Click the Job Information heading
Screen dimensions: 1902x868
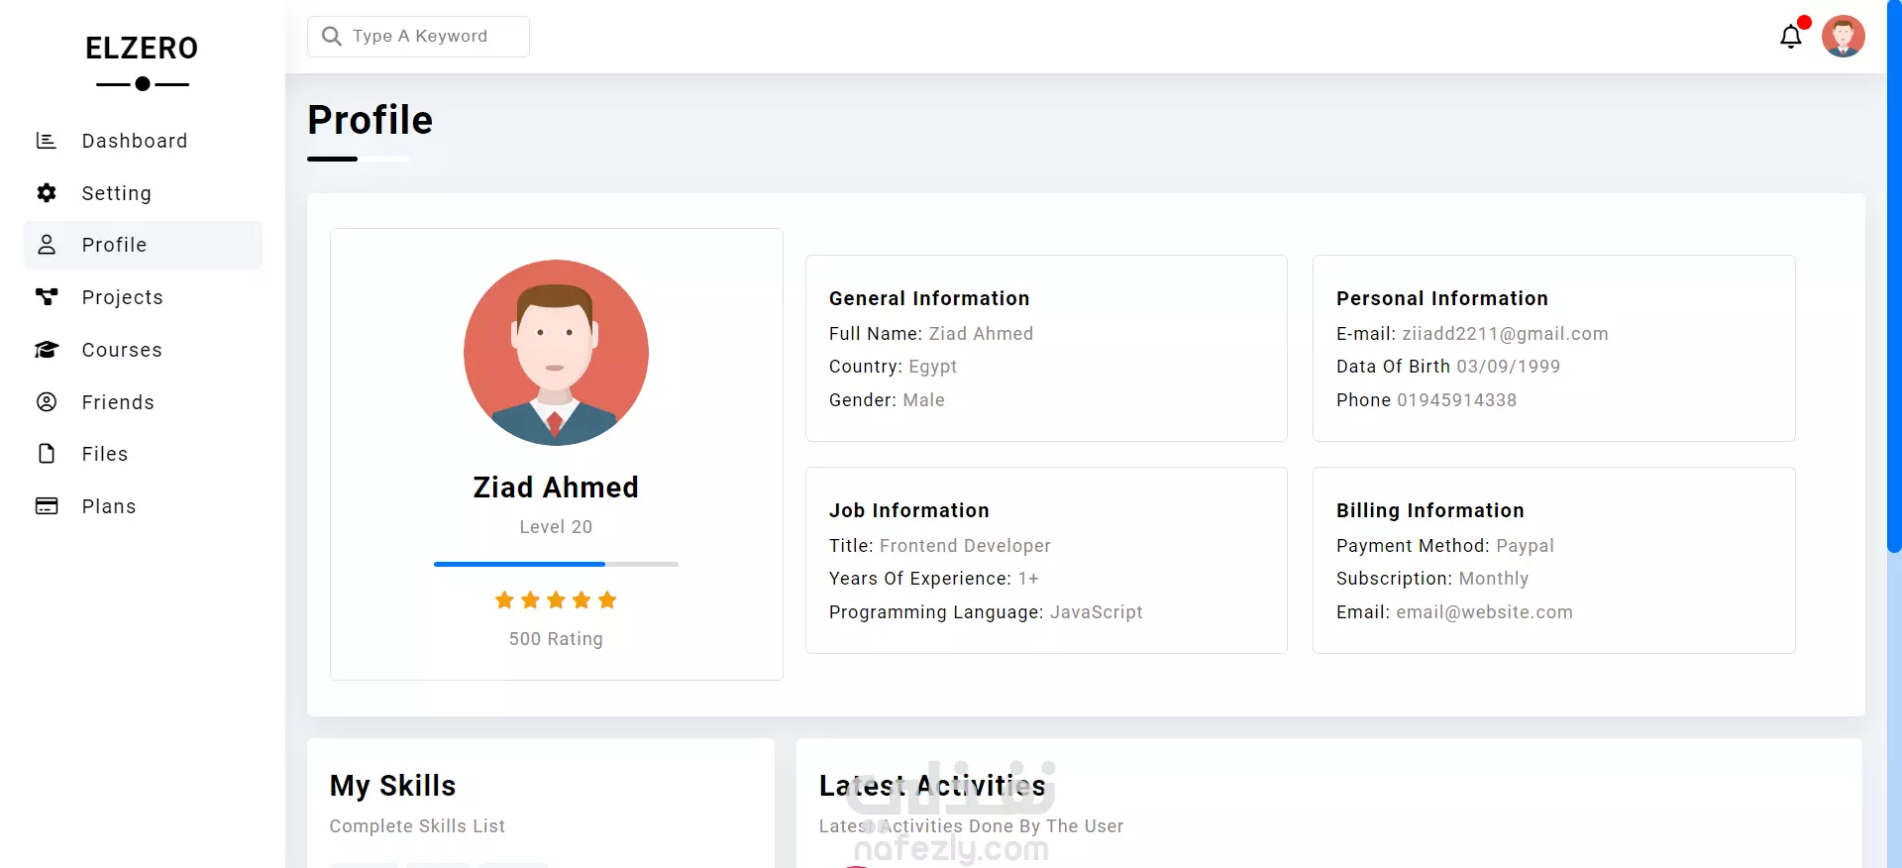pyautogui.click(x=909, y=510)
